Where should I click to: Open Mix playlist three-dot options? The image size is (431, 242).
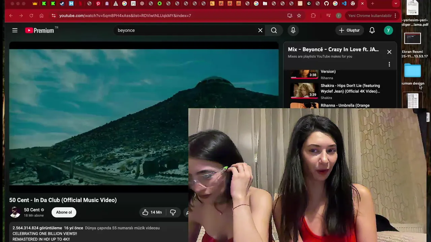pyautogui.click(x=389, y=64)
